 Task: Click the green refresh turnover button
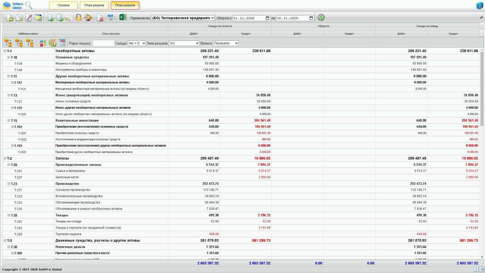(321, 17)
